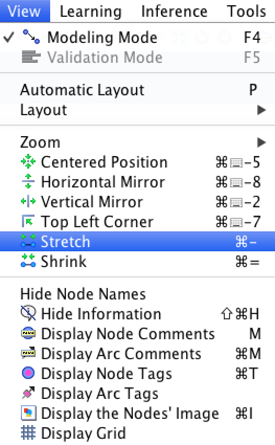
Task: Click the Hide Information icon
Action: [x=28, y=313]
